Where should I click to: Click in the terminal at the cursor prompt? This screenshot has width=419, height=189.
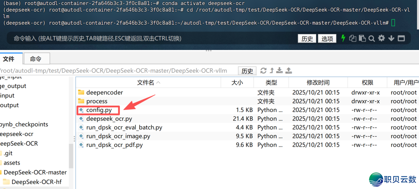coord(393,23)
